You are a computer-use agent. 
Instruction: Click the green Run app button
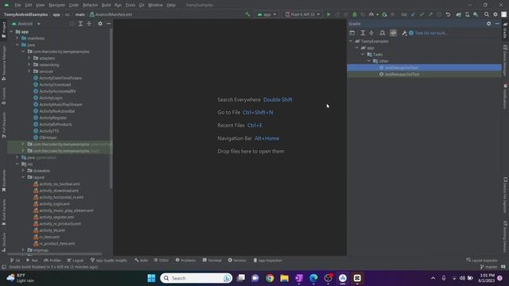tap(328, 14)
